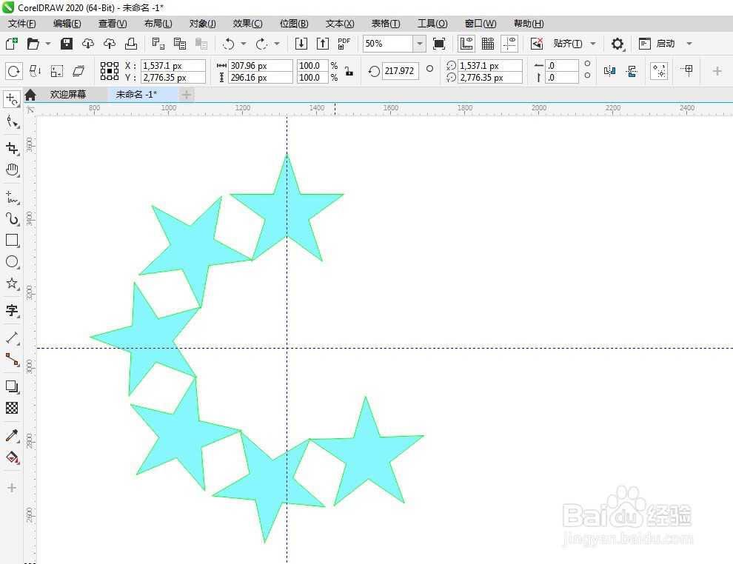Open the 效果(C) menu

click(x=247, y=24)
